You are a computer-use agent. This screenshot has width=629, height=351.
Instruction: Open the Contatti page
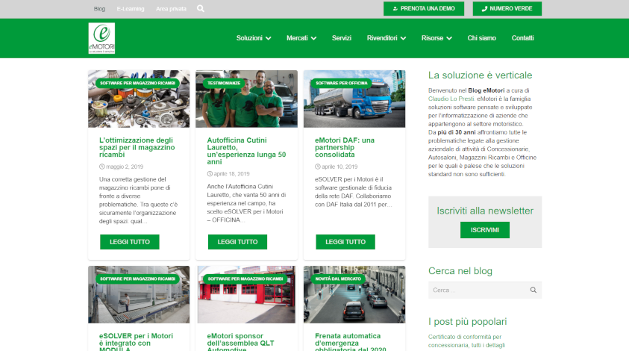point(522,38)
